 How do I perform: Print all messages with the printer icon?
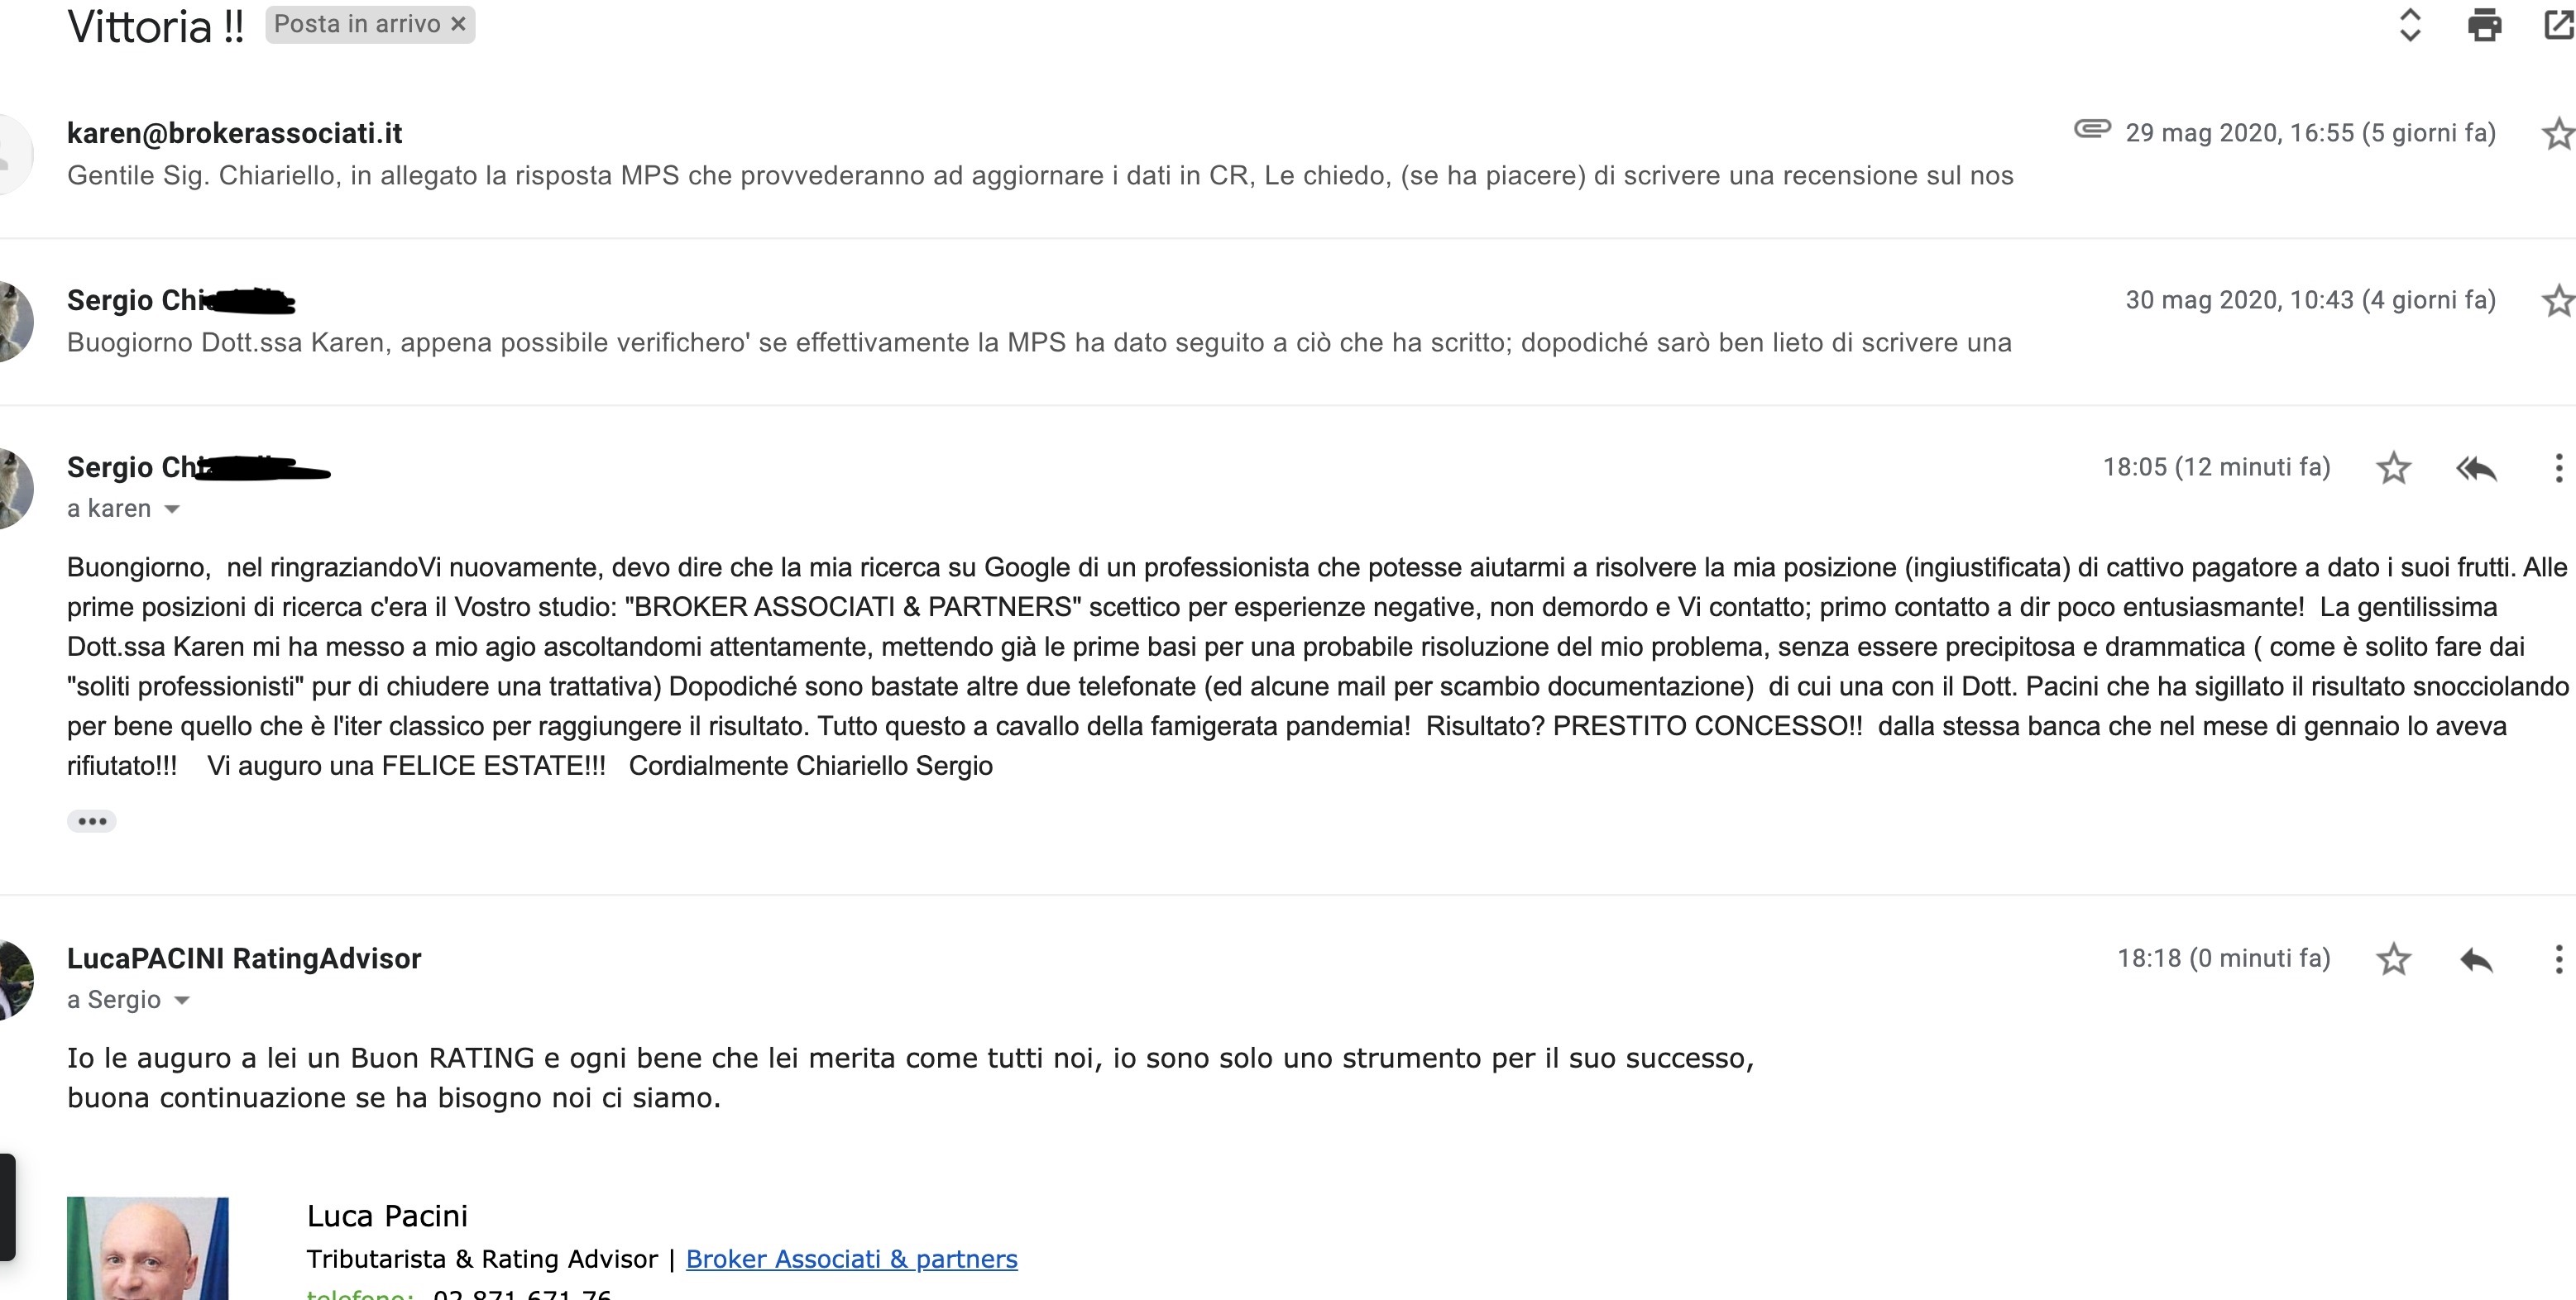coord(2484,24)
